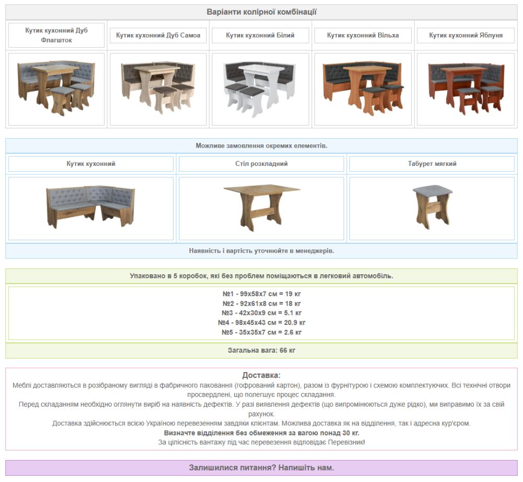Click the Кутик кухонний Білий label
The image size is (523, 482).
click(260, 35)
